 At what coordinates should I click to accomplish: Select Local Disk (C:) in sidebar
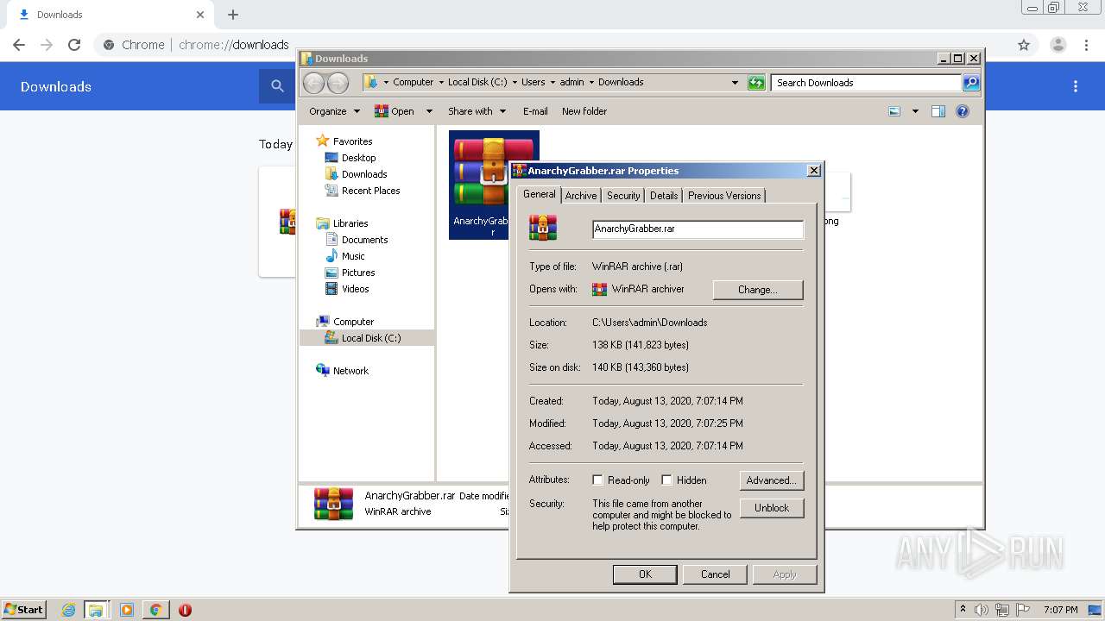point(367,338)
